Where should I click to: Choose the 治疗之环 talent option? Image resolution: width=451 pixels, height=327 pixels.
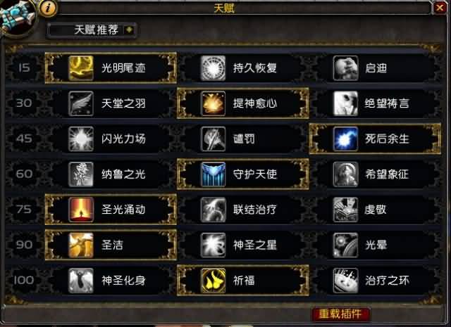coord(375,280)
